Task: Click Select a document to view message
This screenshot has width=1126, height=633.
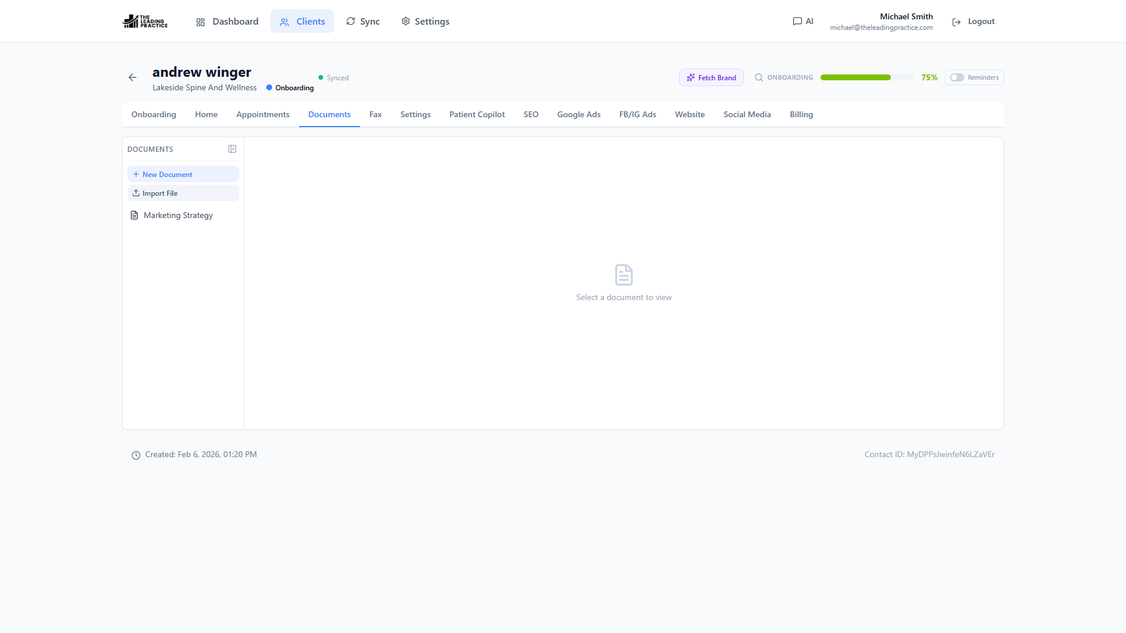Action: point(624,297)
